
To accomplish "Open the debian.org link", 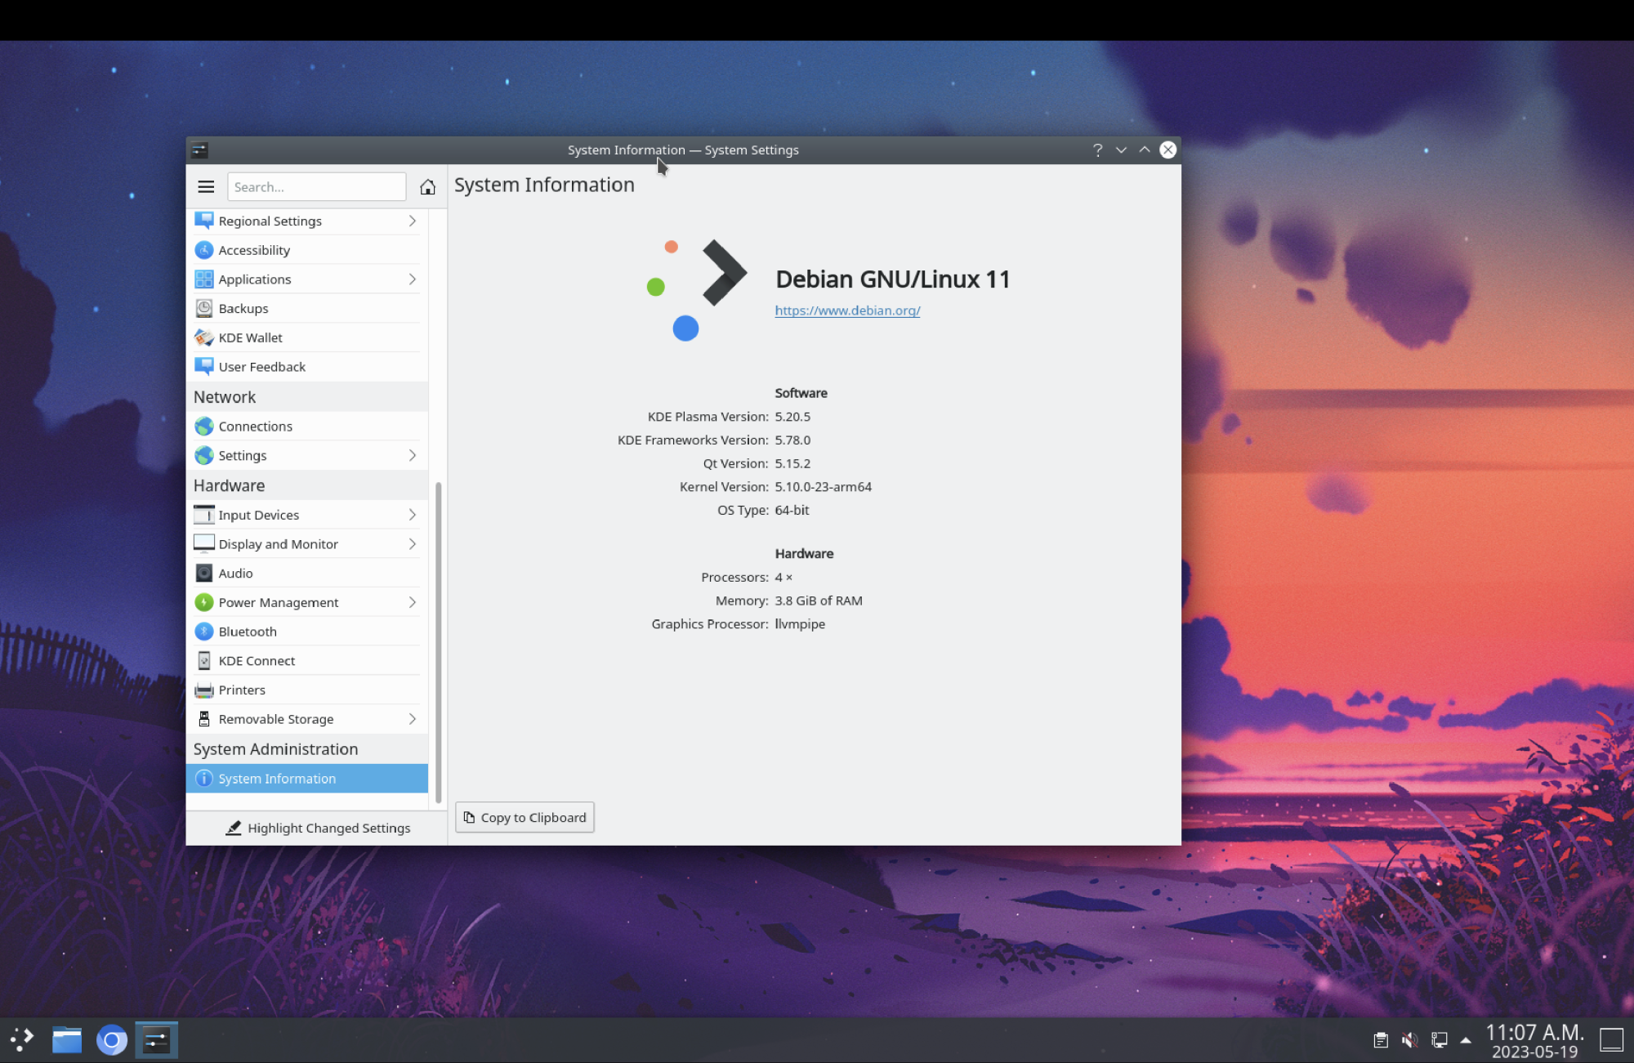I will [847, 310].
